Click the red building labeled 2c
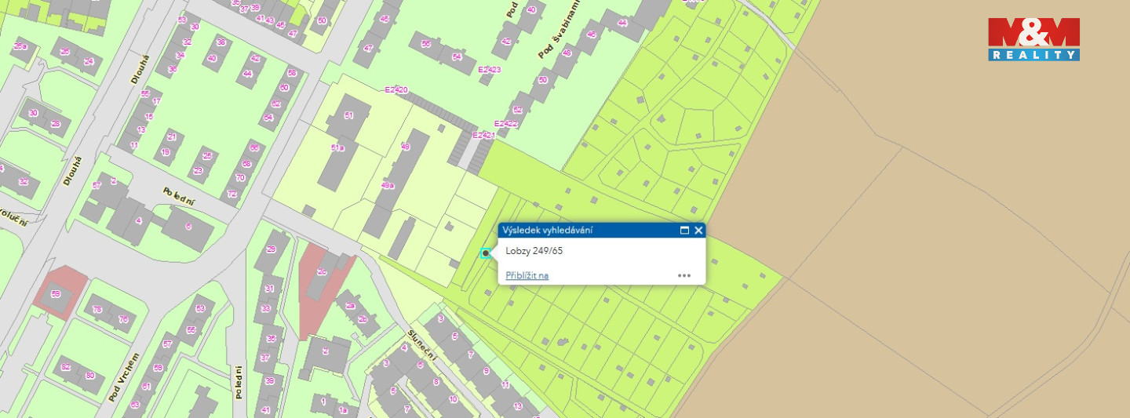1130x418 pixels. pyautogui.click(x=322, y=272)
